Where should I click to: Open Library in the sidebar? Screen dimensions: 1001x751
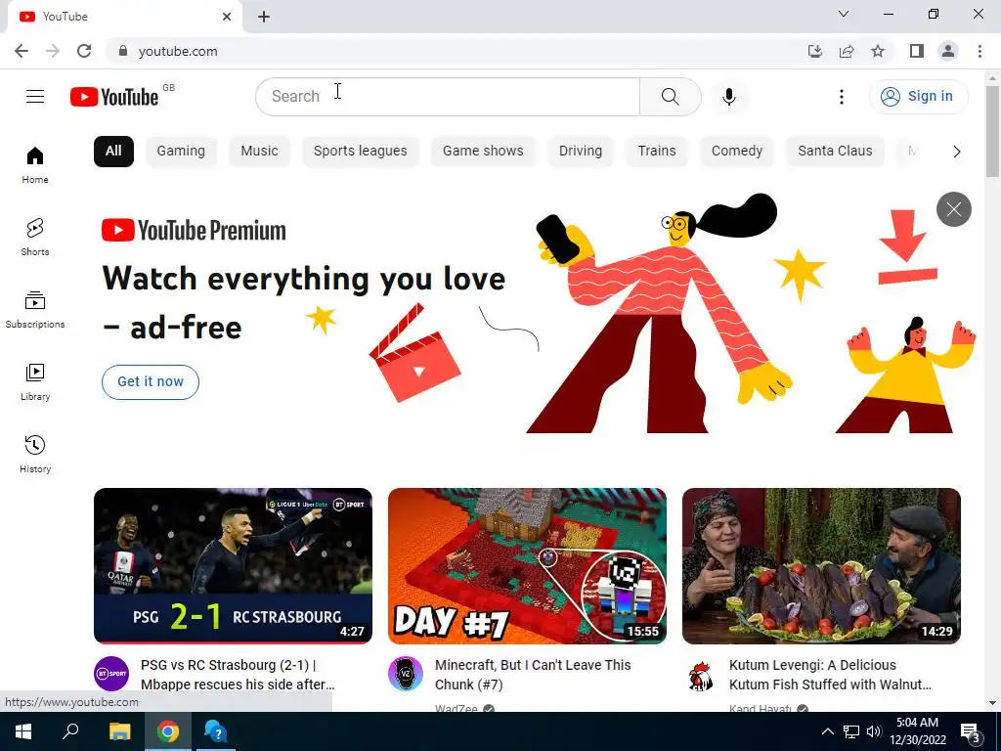pos(35,381)
